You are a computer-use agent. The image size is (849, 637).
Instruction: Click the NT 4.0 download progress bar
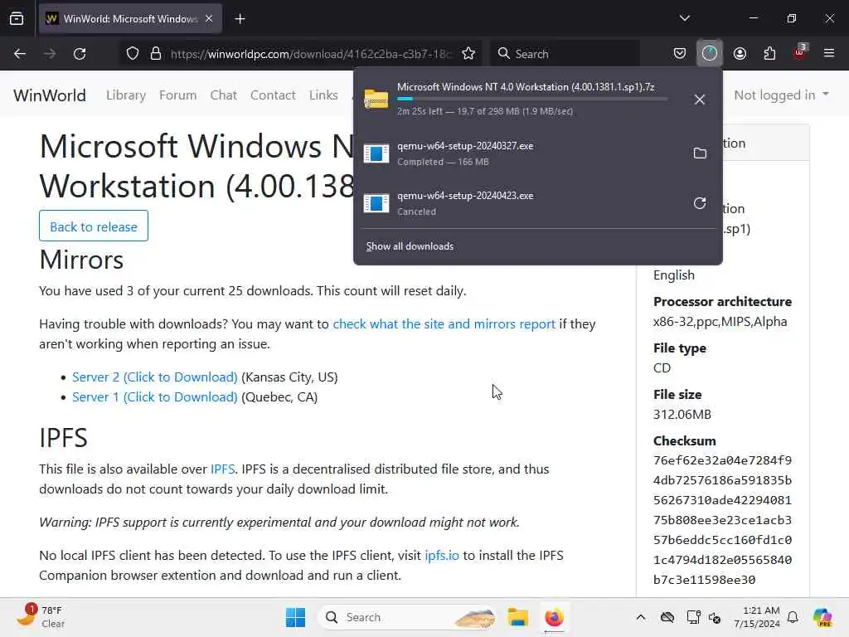click(x=531, y=100)
